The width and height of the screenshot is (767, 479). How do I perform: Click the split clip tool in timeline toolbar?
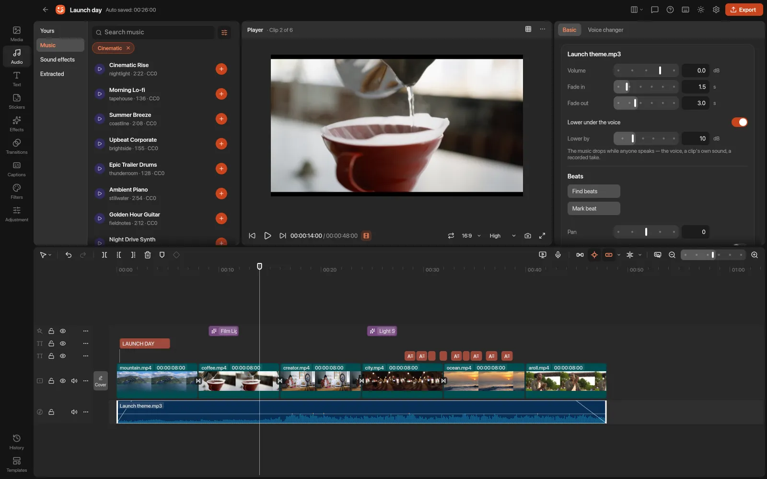pos(105,255)
